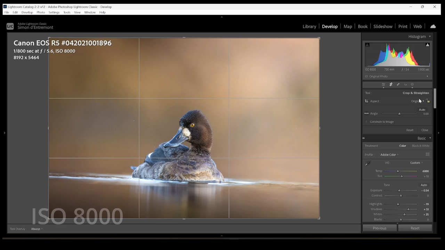Click the Previous button
445x250 pixels.
pyautogui.click(x=380, y=228)
